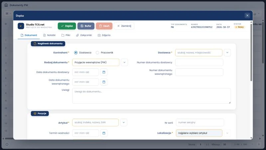Open calendar for Data dokumentu dostawcy
Screen dimensions: 266x150
pyautogui.click(x=104, y=72)
